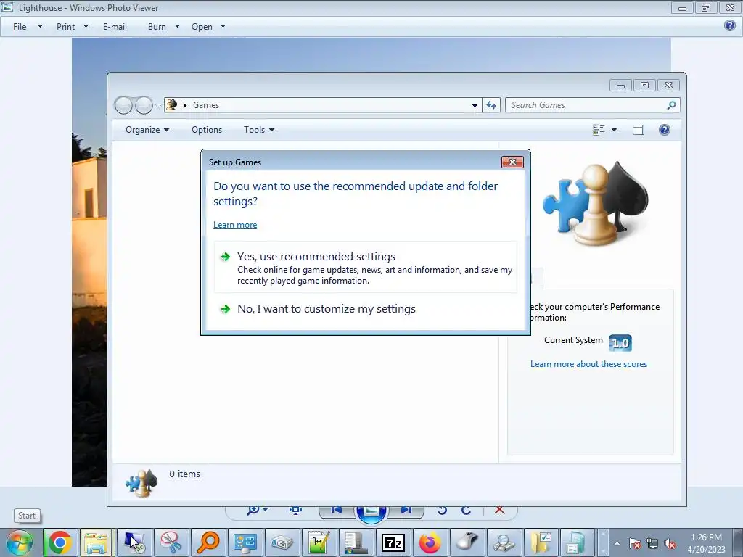Image resolution: width=743 pixels, height=557 pixels.
Task: Open Photo Viewer help icon
Action: 730,25
